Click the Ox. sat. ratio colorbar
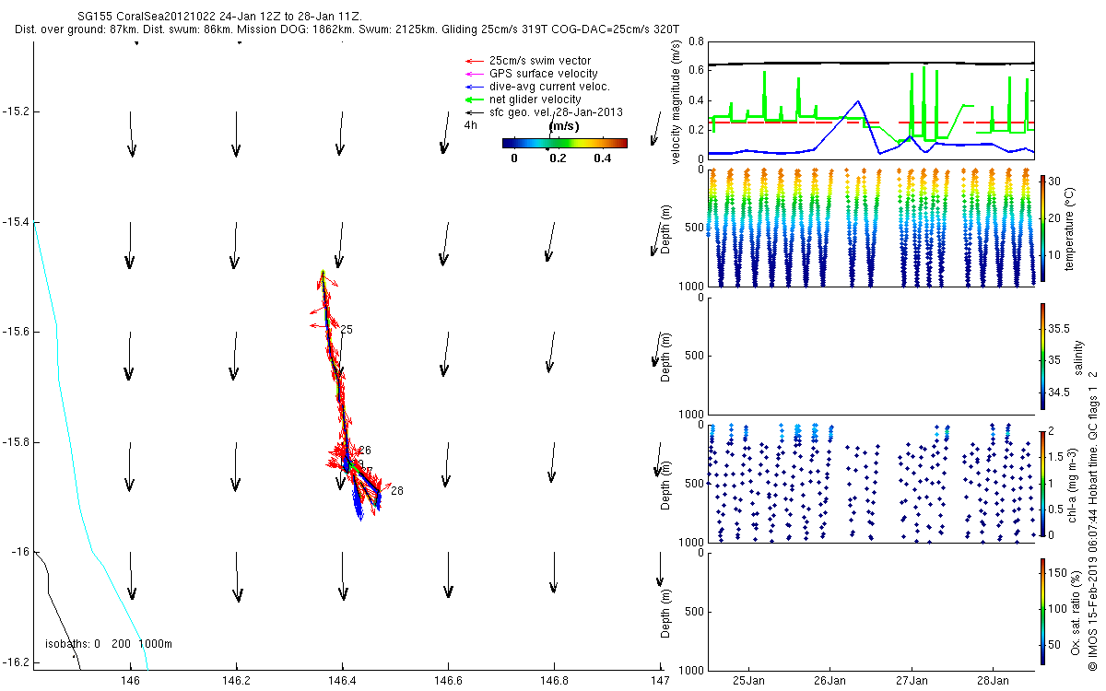Viewport: 1106px width, 691px height. coord(1042,610)
